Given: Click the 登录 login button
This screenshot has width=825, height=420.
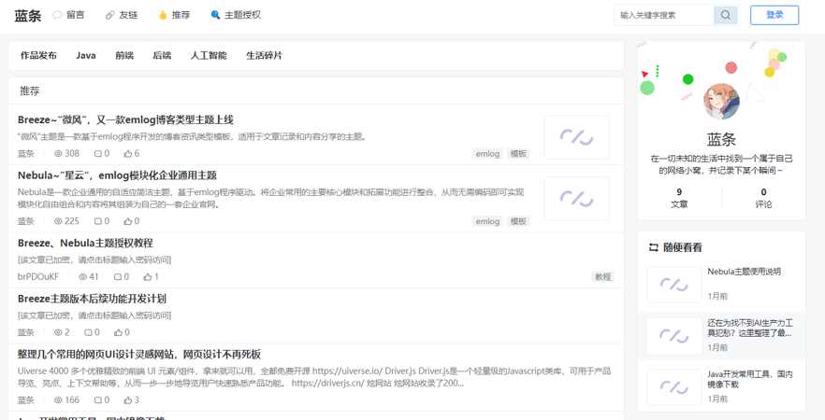Looking at the screenshot, I should (774, 15).
